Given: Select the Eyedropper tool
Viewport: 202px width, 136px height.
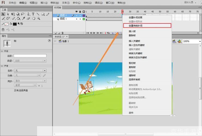Looking at the screenshot, I should pyautogui.click(x=23, y=18).
